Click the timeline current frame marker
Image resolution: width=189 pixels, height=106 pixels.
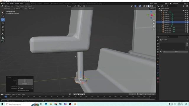(x=6, y=97)
